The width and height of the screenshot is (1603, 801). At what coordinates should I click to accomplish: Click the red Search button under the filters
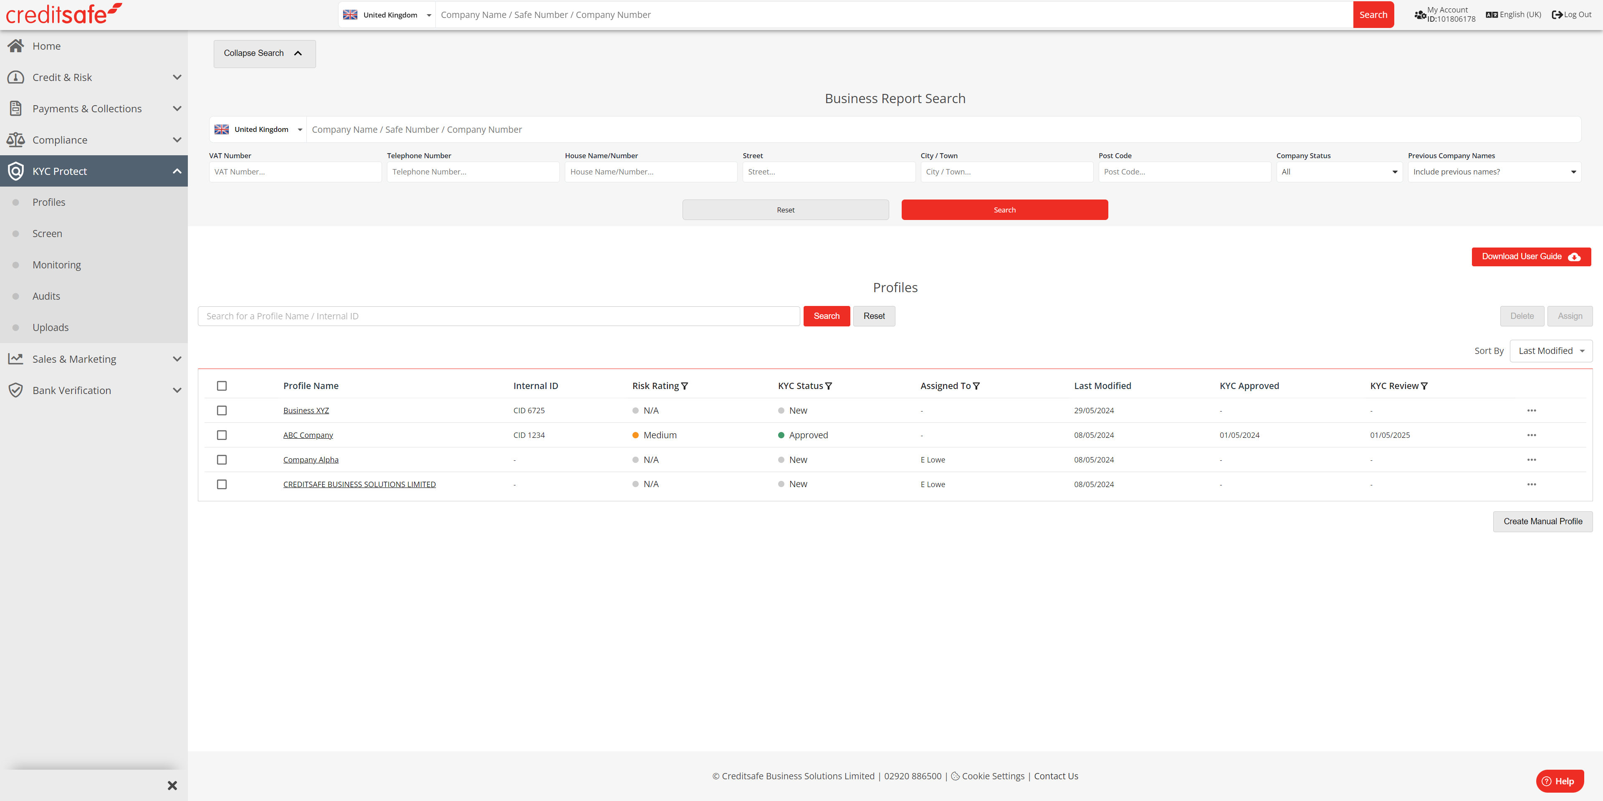point(1004,210)
